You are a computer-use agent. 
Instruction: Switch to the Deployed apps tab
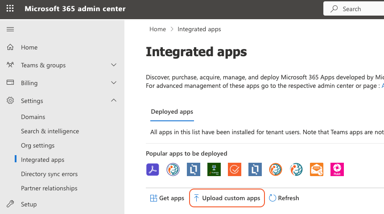172,111
